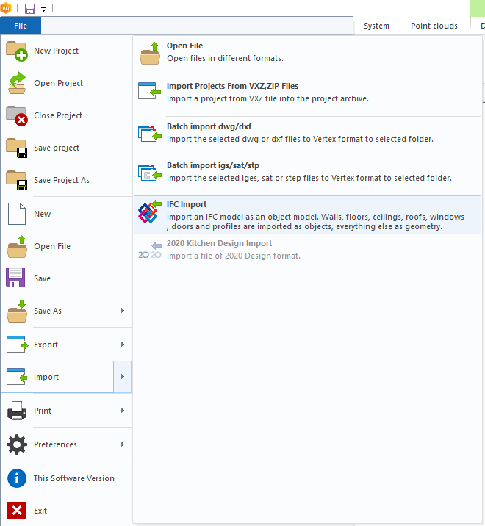485x526 pixels.
Task: Click the red Exit icon
Action: click(17, 511)
